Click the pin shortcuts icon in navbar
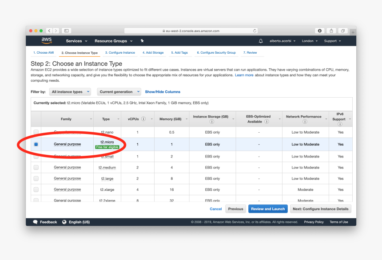382x260 pixels. coord(142,41)
